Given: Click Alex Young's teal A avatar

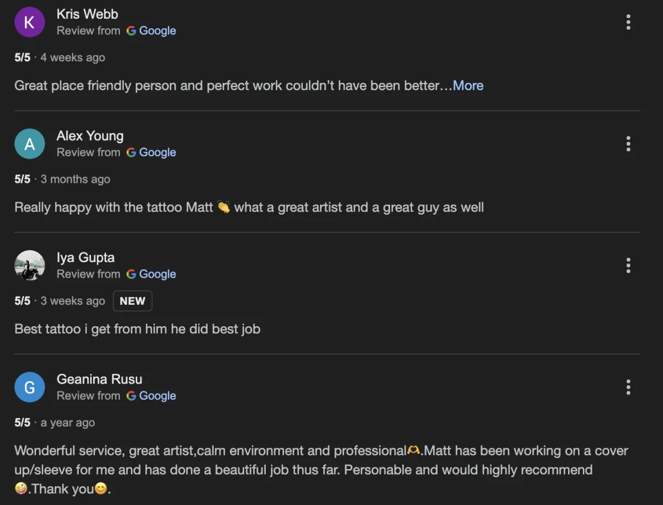Looking at the screenshot, I should click(29, 144).
